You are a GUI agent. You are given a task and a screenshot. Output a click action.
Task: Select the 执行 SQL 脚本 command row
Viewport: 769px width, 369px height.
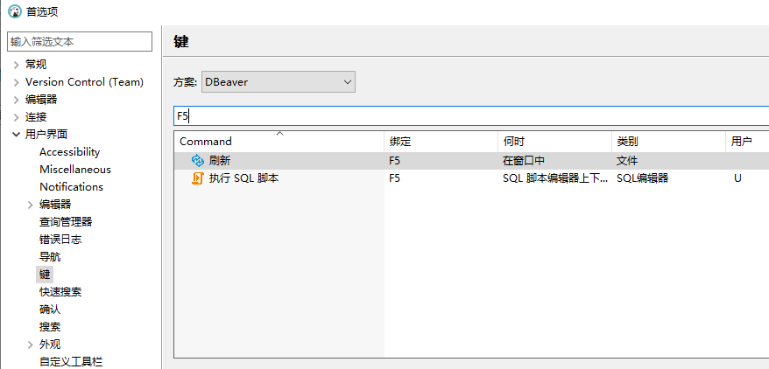pos(471,178)
